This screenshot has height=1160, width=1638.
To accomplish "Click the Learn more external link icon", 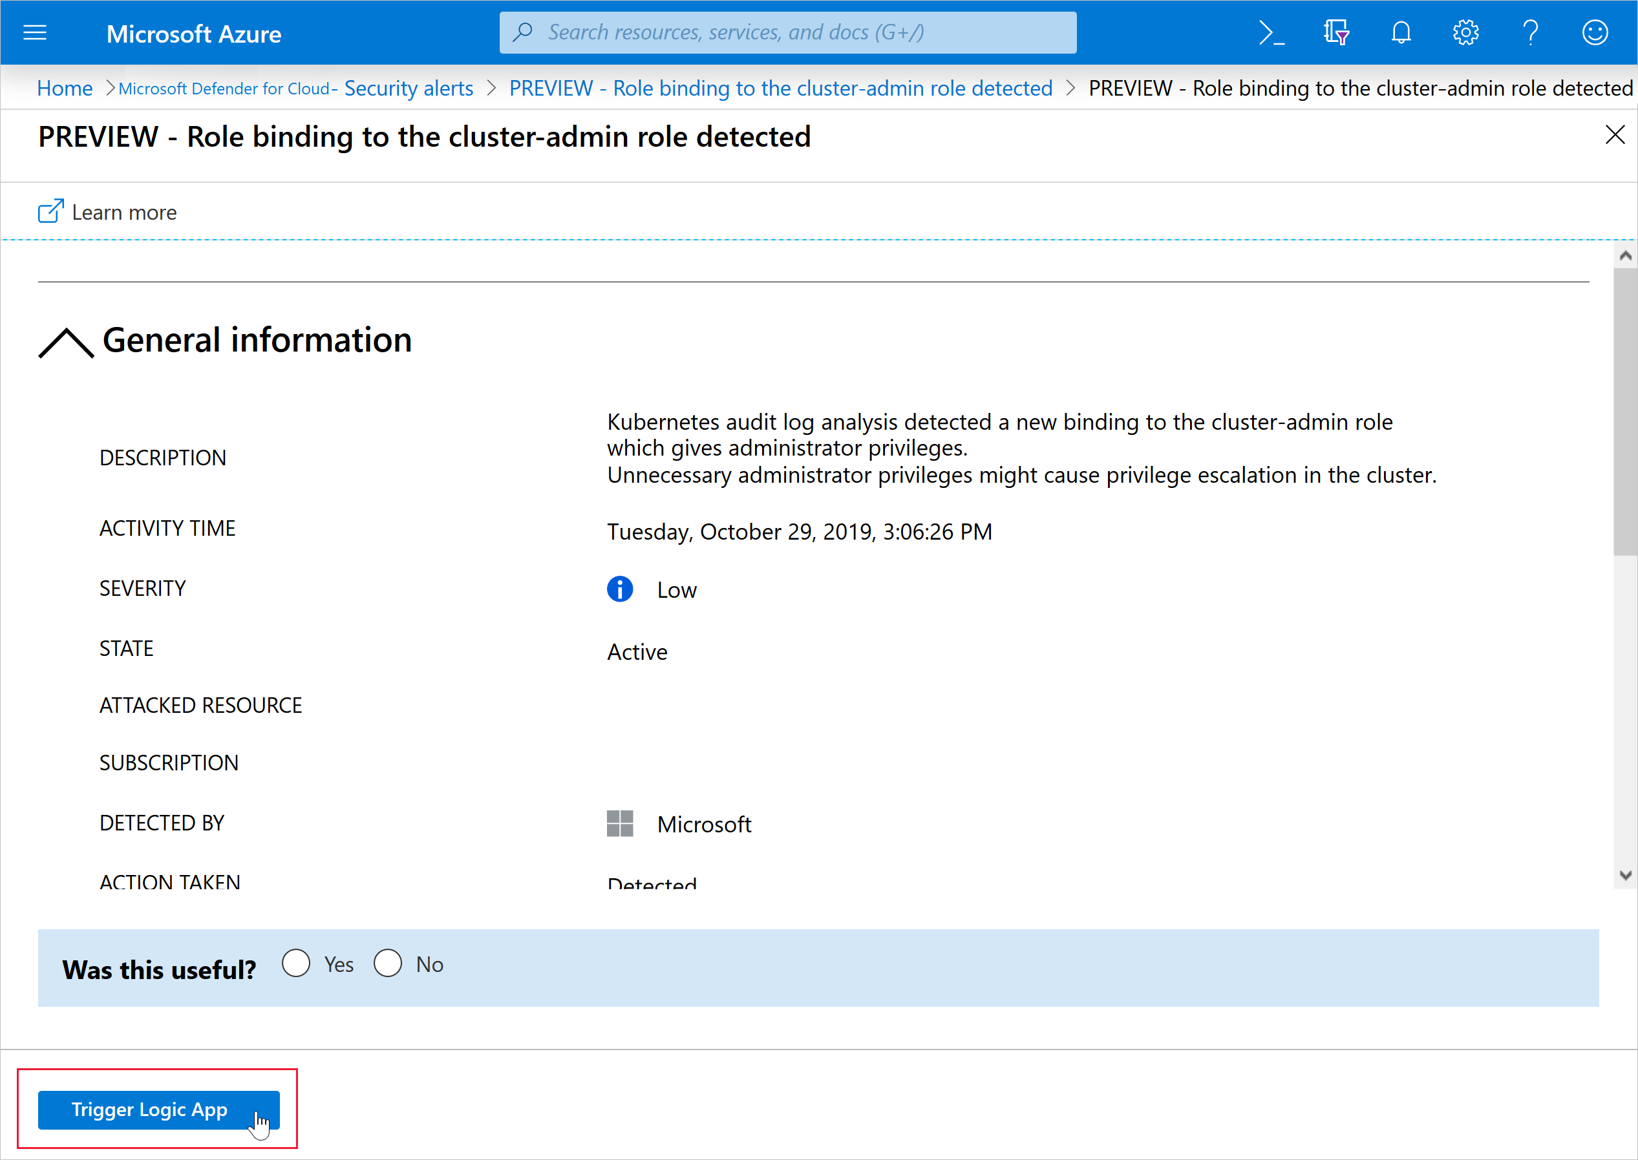I will (50, 212).
